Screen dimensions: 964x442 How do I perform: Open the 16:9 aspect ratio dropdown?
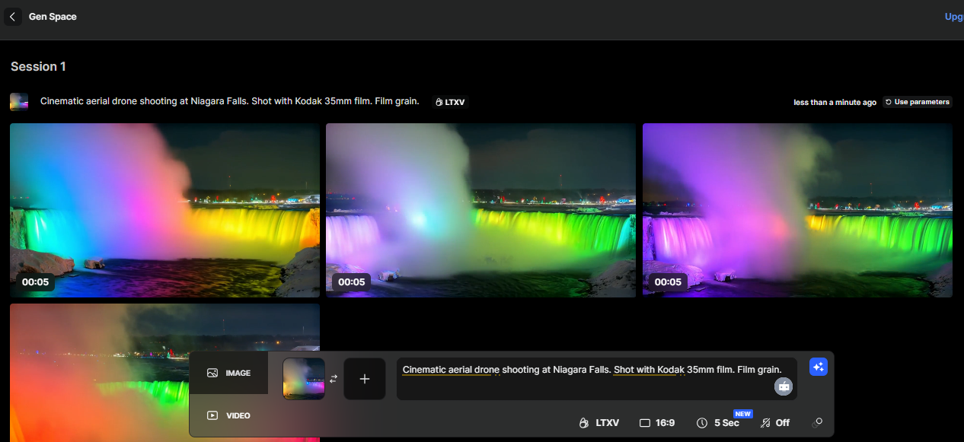click(657, 423)
